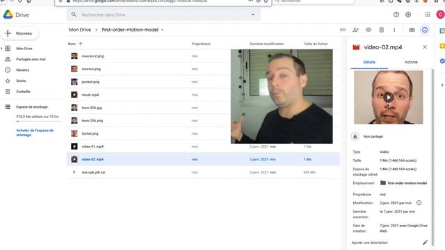The image size is (445, 250).
Task: Select the video-02.mp4 file row
Action: pyautogui.click(x=203, y=159)
